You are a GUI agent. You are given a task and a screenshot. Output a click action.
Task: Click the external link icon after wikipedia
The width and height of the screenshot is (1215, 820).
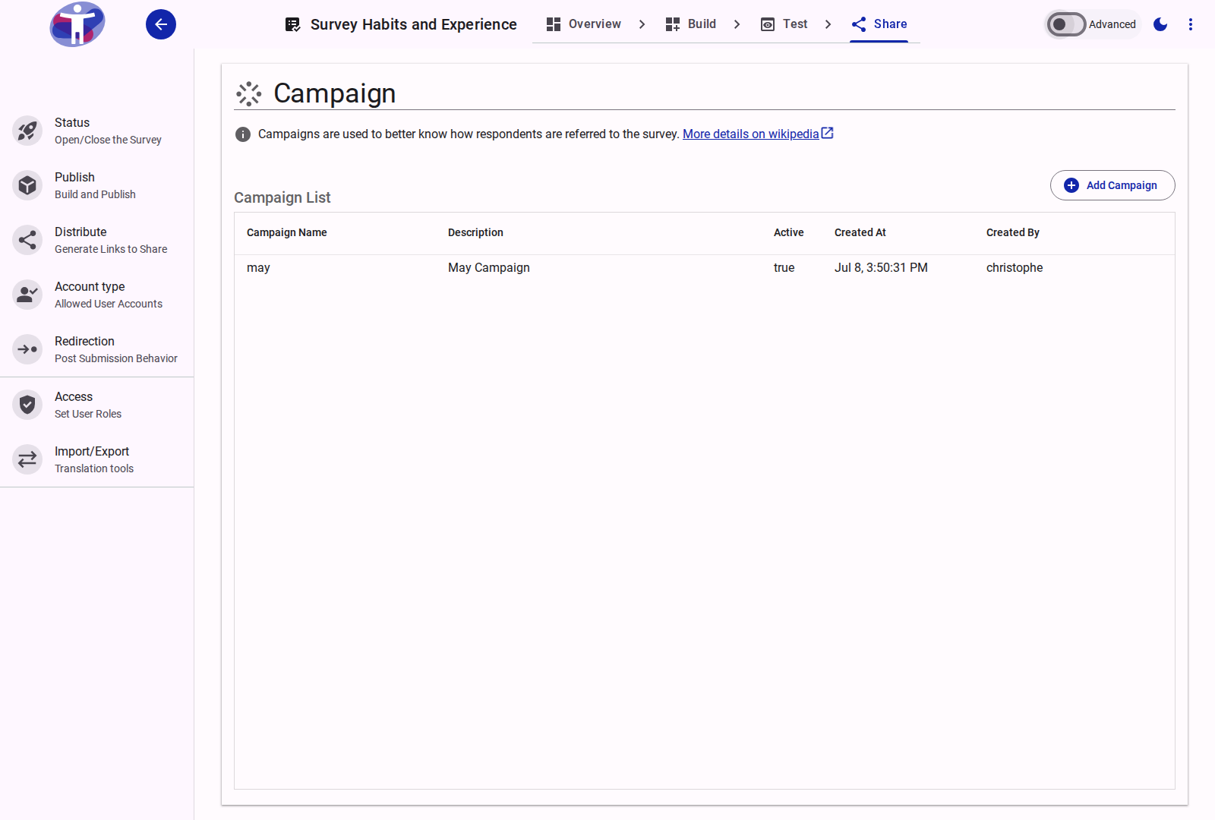828,133
